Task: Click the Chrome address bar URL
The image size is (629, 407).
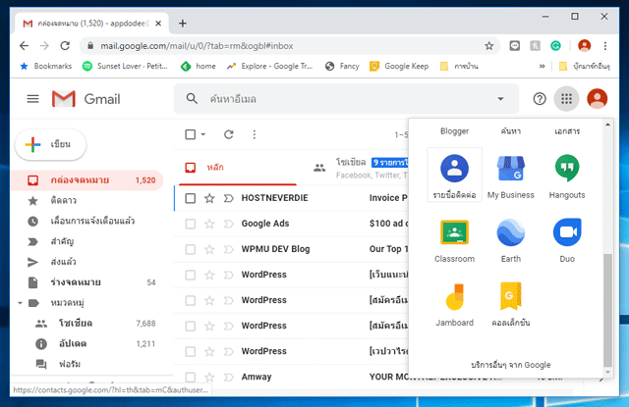Action: coord(197,46)
